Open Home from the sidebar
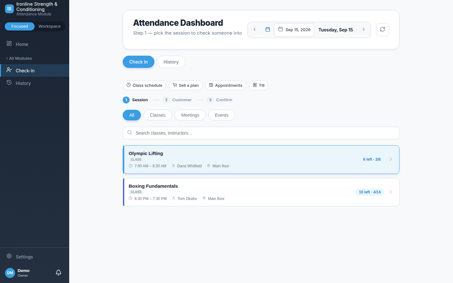453x283 pixels. pos(35,44)
